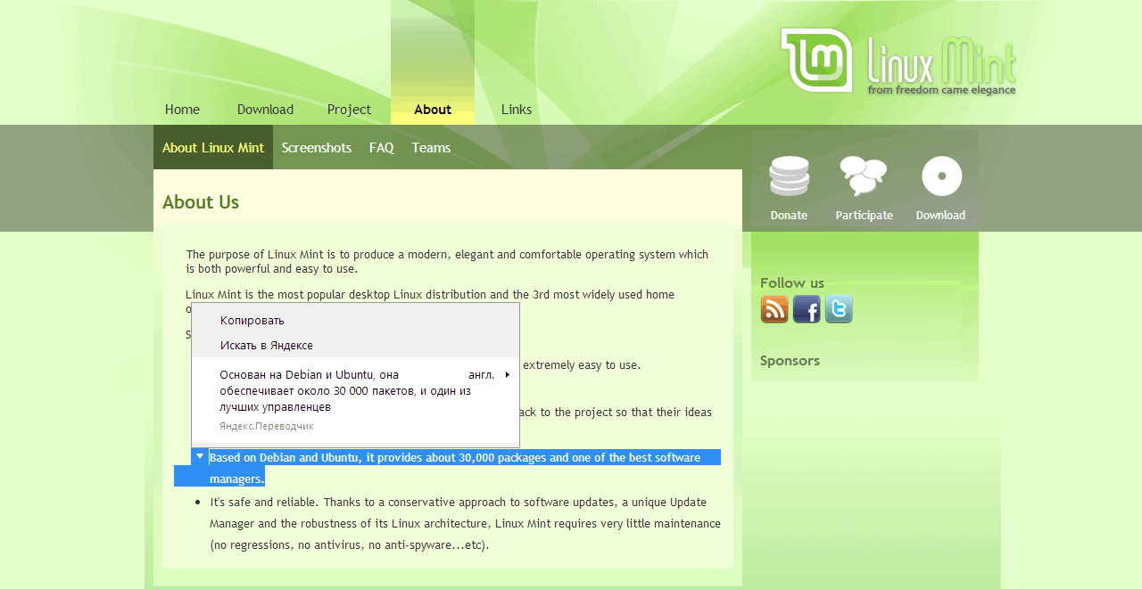Open the RSS feed icon
The image size is (1142, 589).
[774, 309]
